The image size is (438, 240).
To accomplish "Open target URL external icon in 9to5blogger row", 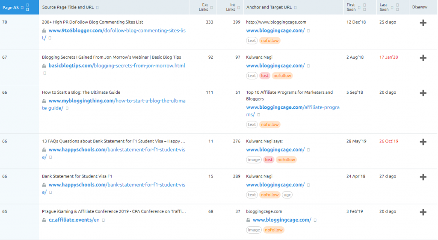I will pos(308,31).
